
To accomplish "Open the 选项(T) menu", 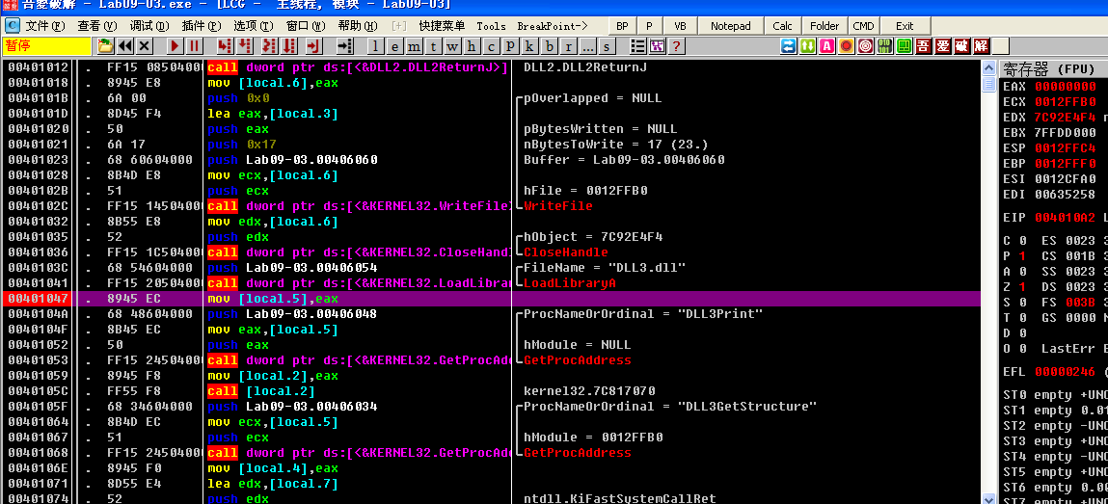I will [x=254, y=26].
